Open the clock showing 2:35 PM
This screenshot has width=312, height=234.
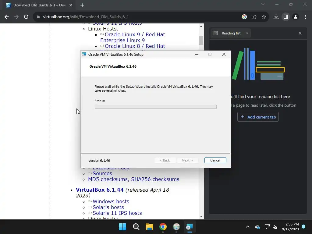(x=290, y=227)
